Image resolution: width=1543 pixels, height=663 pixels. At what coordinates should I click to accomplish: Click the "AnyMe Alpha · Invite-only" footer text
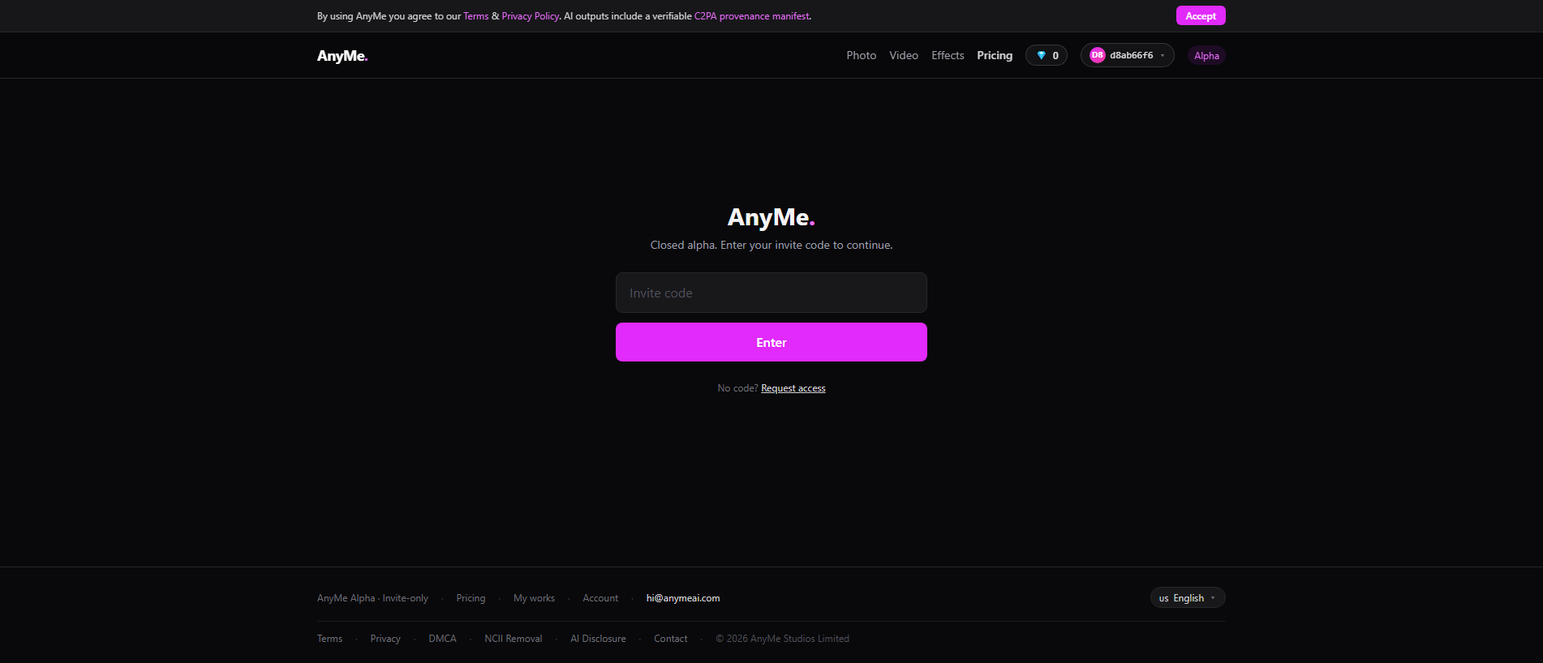372,598
